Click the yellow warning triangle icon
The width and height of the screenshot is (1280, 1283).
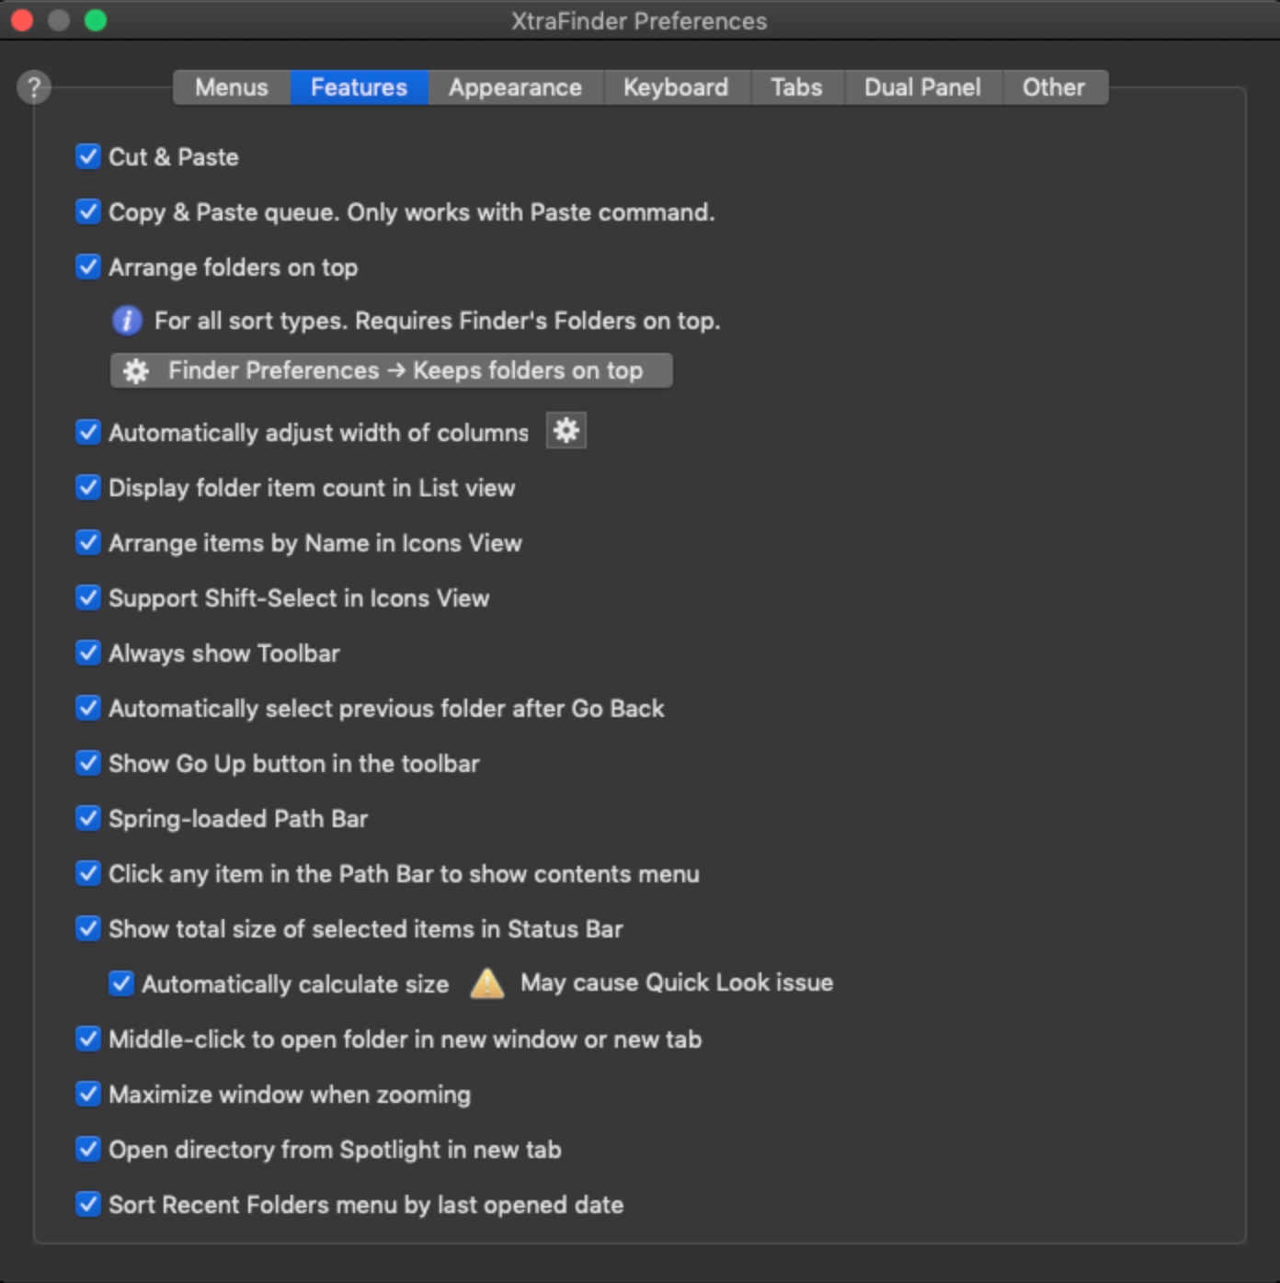pos(486,983)
